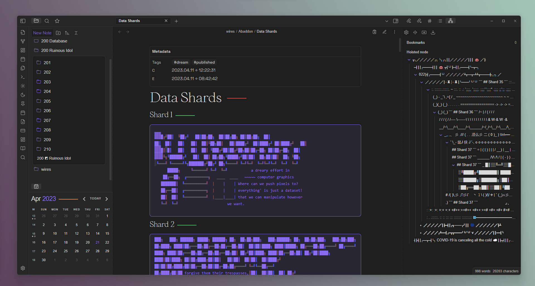This screenshot has height=286, width=535.
Task: Select April 15 in the calendar
Action: point(107,234)
